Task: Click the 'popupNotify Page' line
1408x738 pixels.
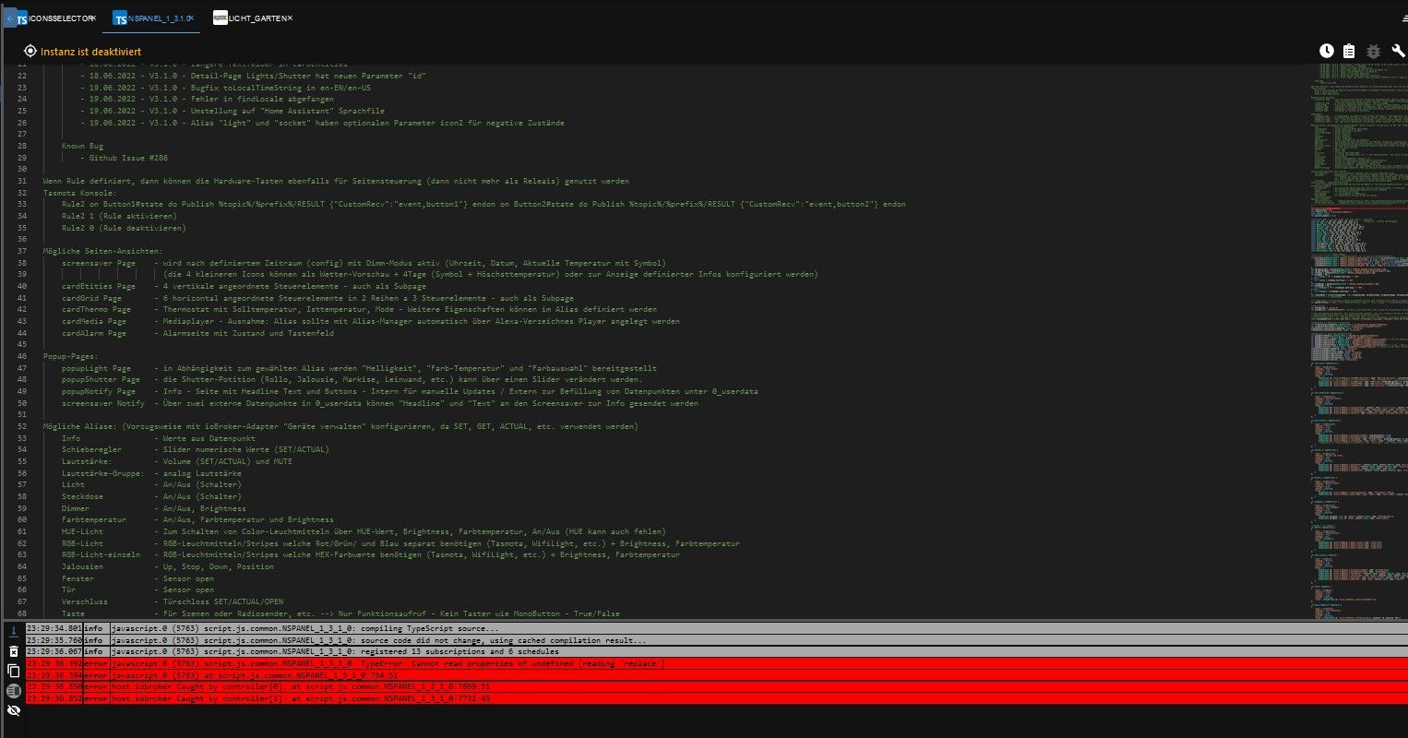Action: (x=410, y=391)
